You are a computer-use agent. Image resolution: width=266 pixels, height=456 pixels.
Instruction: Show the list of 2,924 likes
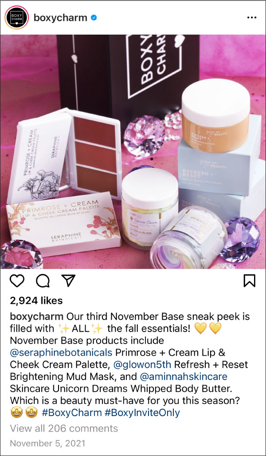(x=36, y=301)
